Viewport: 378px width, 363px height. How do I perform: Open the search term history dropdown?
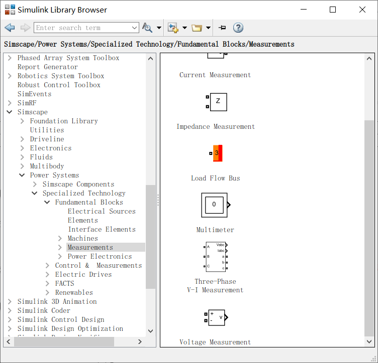tap(135, 28)
